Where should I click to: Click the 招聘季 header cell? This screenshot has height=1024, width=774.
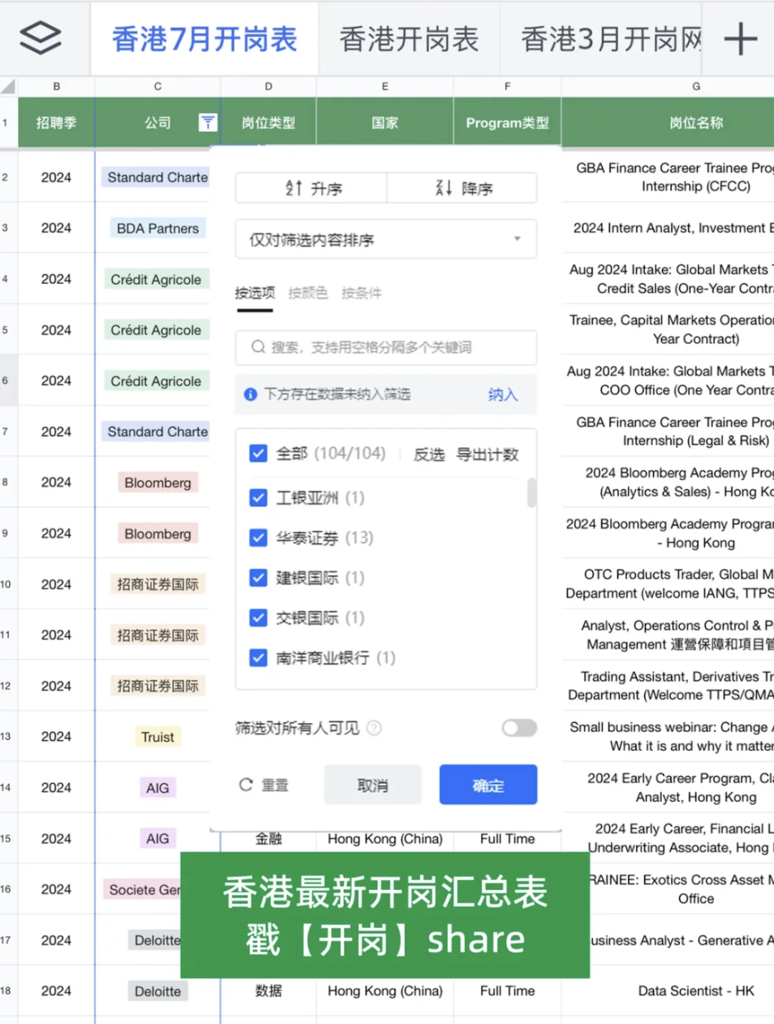pos(57,123)
